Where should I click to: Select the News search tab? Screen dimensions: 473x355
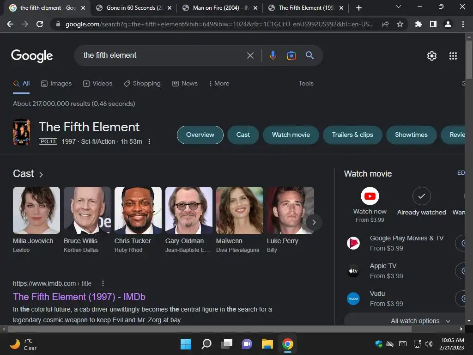point(185,84)
